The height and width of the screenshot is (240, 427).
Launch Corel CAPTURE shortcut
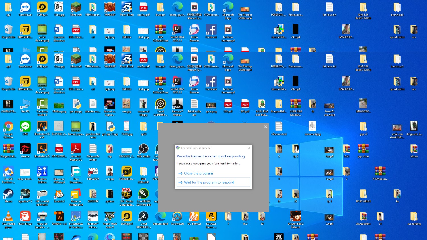(161, 108)
